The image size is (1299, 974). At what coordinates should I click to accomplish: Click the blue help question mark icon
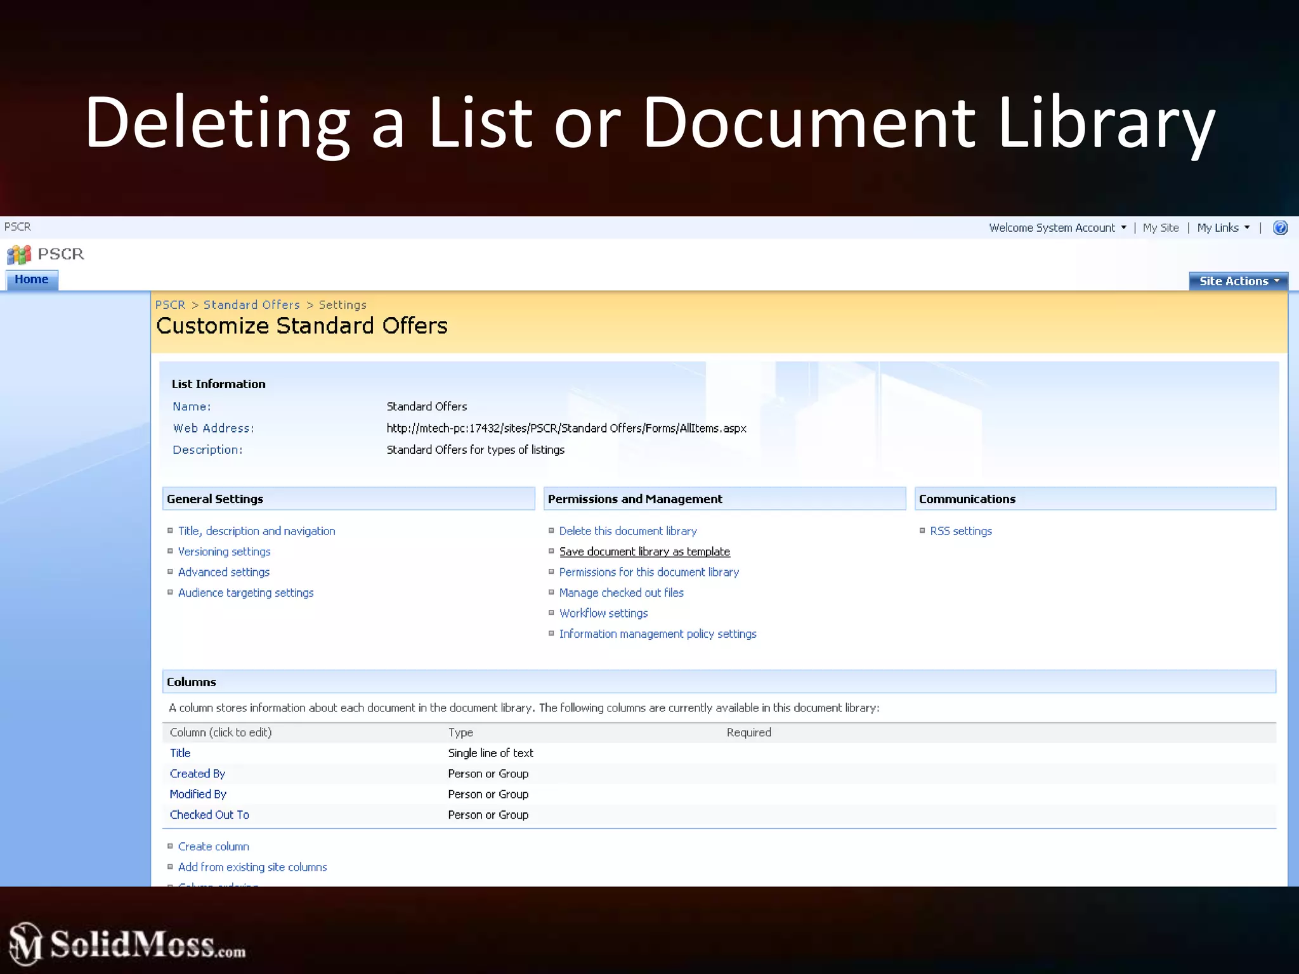tap(1280, 228)
